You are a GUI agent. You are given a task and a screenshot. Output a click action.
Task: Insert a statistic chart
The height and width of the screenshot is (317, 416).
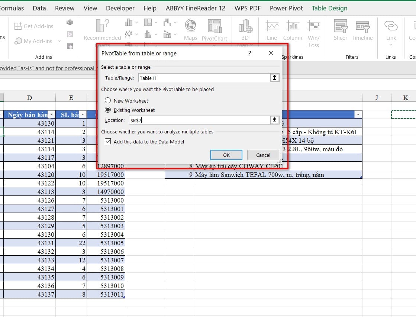pyautogui.click(x=148, y=34)
